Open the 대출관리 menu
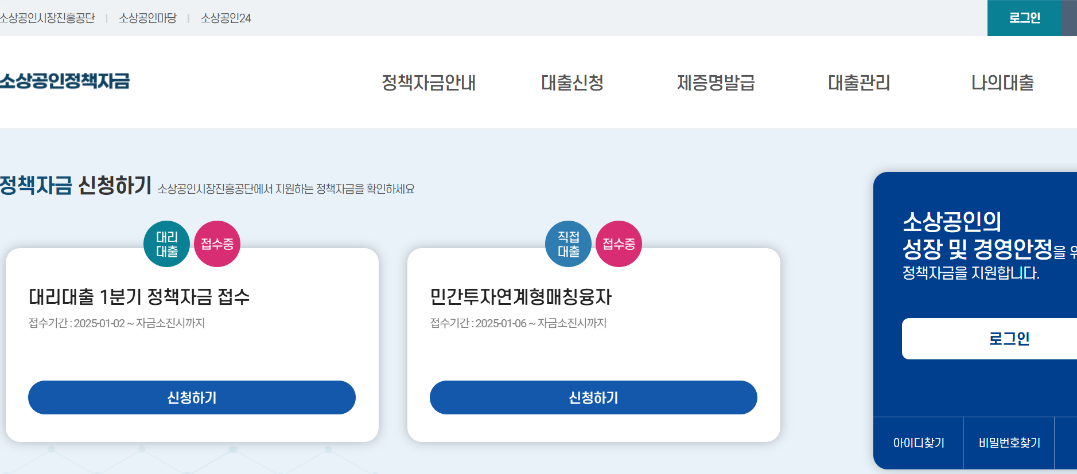This screenshot has width=1077, height=474. 858,84
